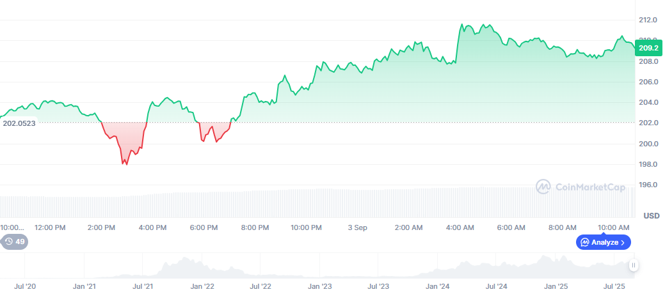This screenshot has height=292, width=665.
Task: Click the 12:00 PM time axis label
Action: point(50,227)
